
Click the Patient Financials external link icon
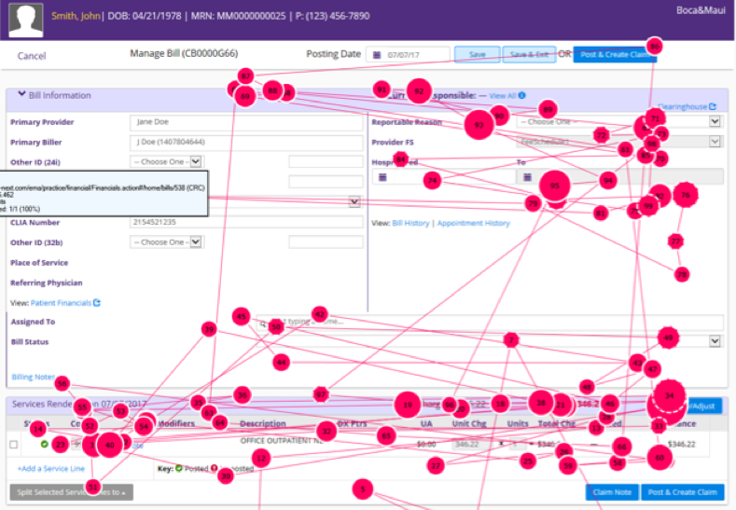97,303
